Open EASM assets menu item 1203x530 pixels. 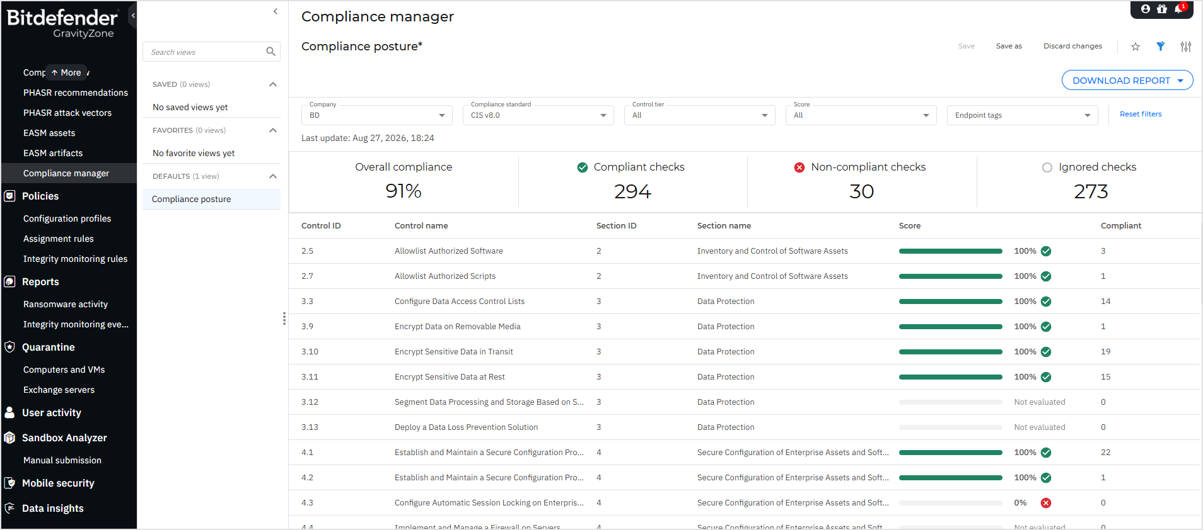[x=49, y=133]
